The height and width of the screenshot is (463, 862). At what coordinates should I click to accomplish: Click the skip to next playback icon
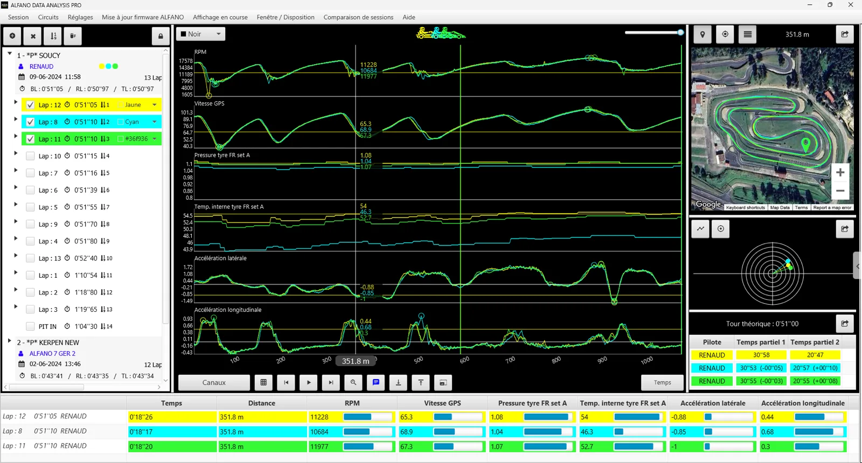point(331,382)
